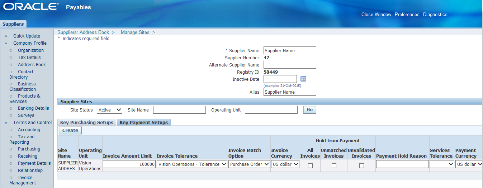Click the Invoice Amount Limit field
The width and height of the screenshot is (483, 188).
point(129,164)
